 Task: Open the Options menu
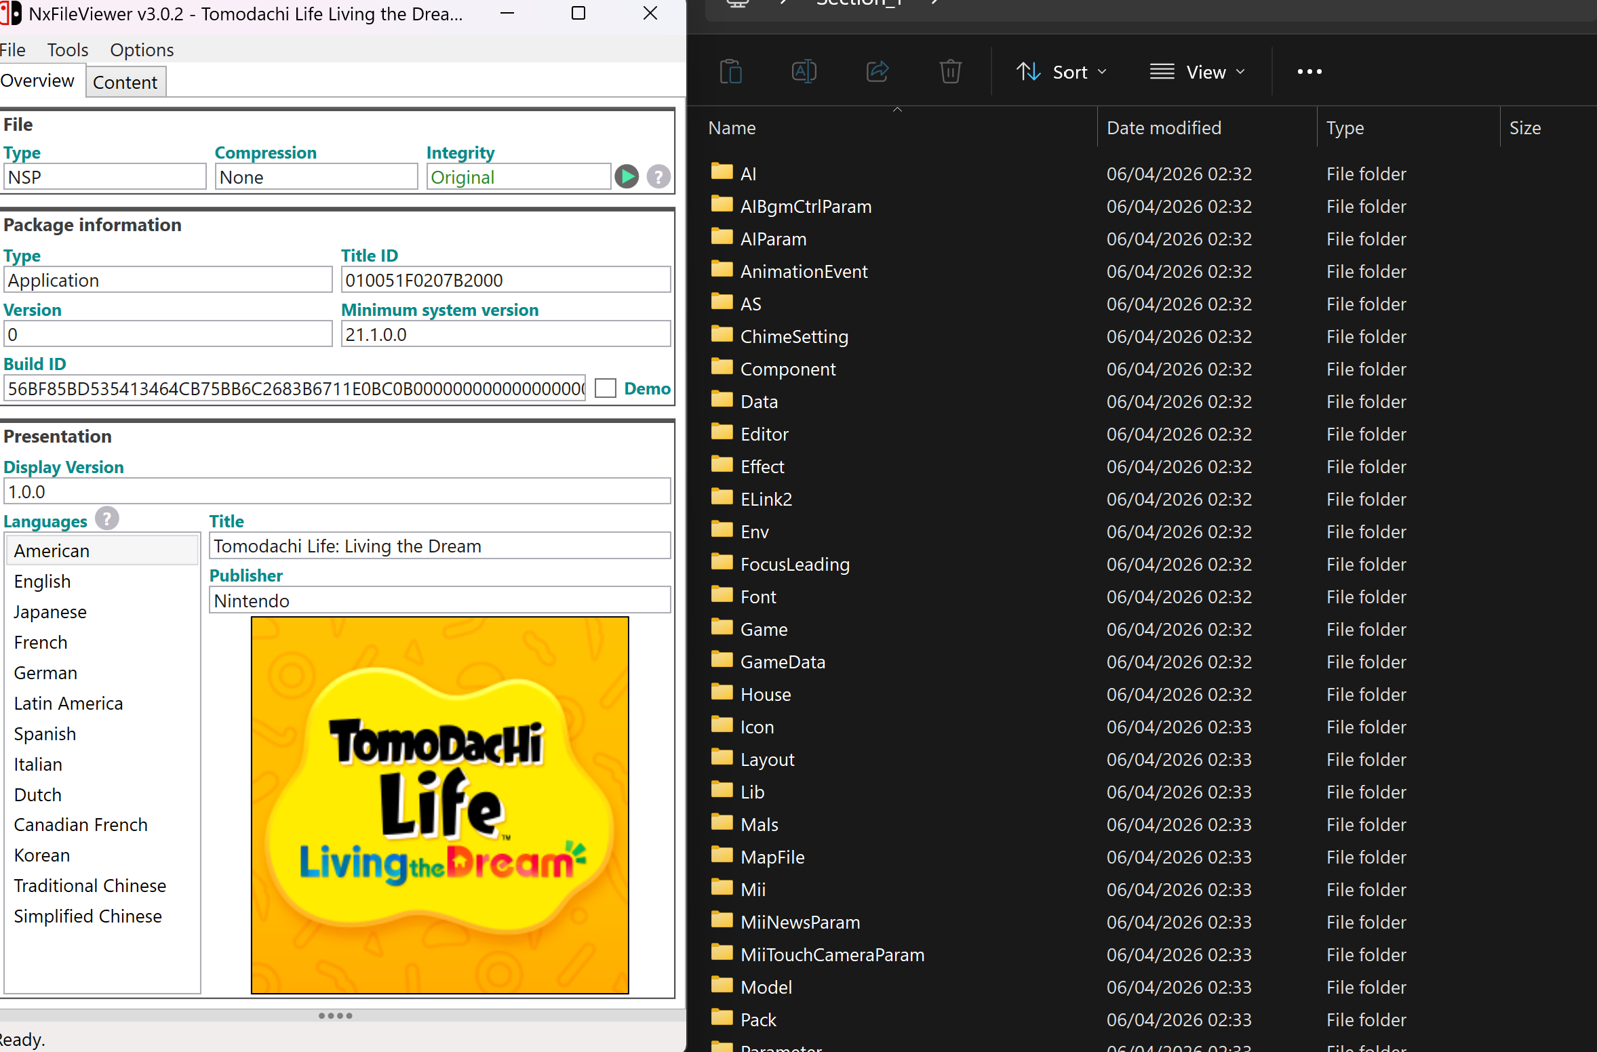click(142, 50)
